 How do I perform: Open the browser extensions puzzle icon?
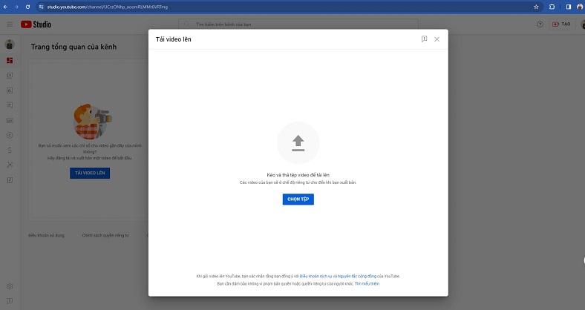pyautogui.click(x=552, y=7)
